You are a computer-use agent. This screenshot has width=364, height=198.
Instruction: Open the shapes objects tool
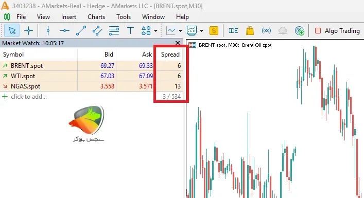(x=146, y=31)
